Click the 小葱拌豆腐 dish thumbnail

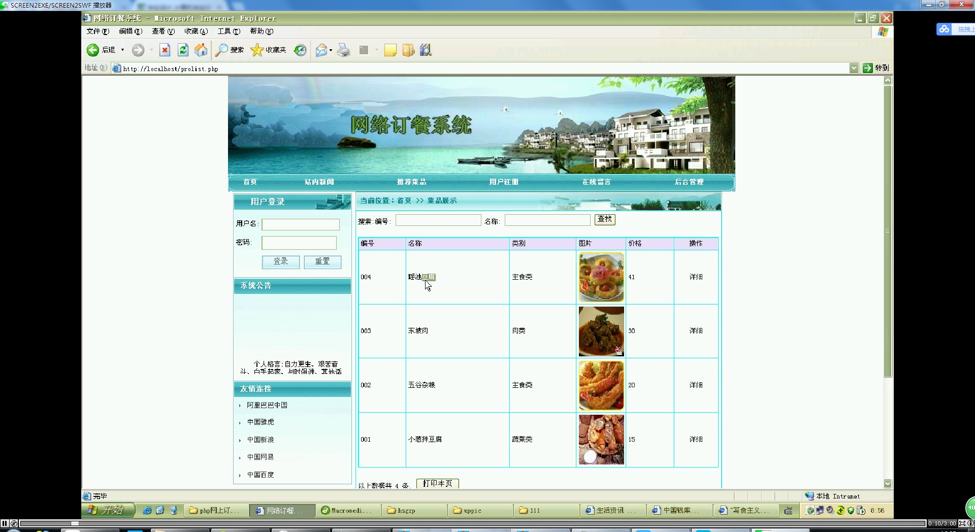(x=601, y=440)
